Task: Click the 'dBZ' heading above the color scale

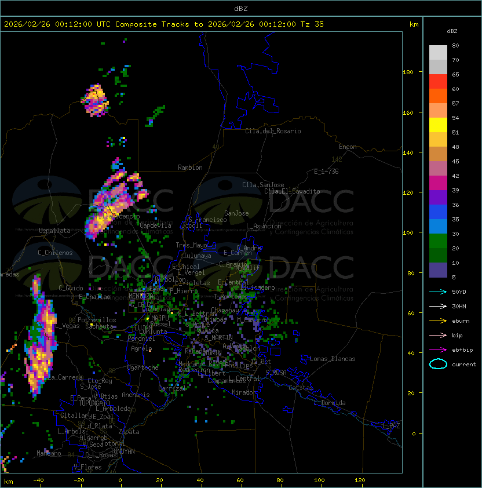Action: [452, 31]
